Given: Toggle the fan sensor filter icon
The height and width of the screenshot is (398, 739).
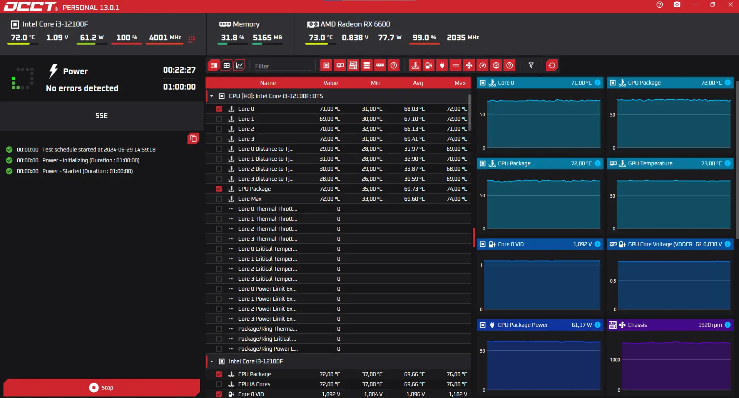Looking at the screenshot, I should point(469,65).
